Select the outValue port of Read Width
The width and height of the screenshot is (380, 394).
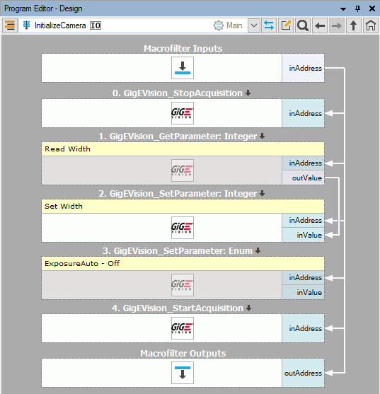point(304,178)
